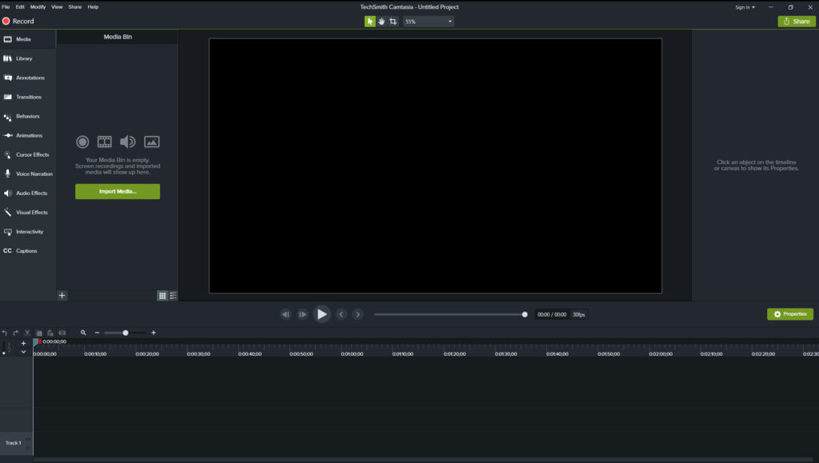Expand the track options chevron below the plus
The image size is (819, 463).
point(23,352)
